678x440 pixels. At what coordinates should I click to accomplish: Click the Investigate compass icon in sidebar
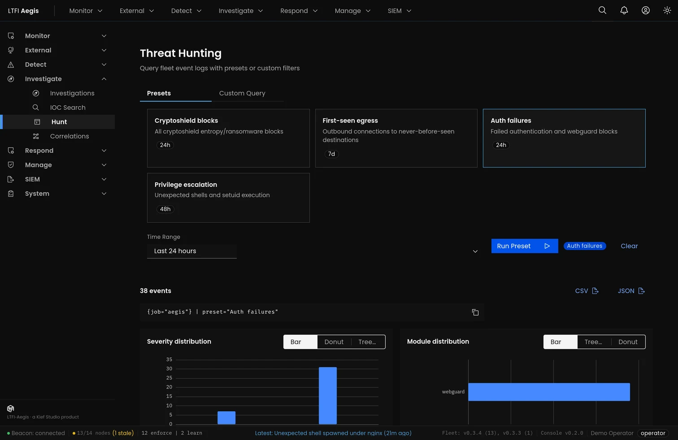(11, 79)
